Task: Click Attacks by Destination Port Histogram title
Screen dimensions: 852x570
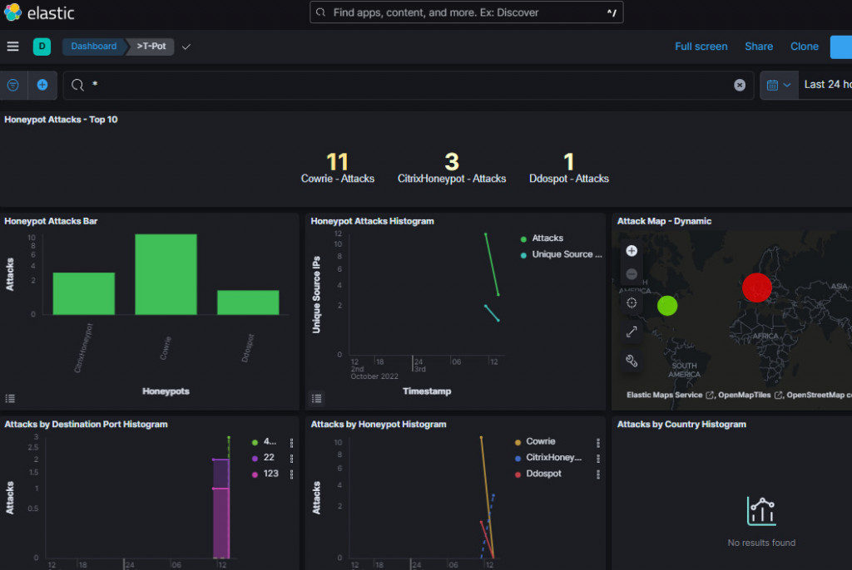Action: click(86, 424)
